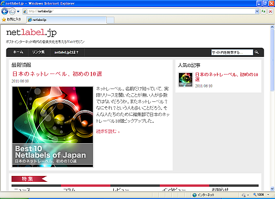This screenshot has height=199, width=275.
Task: Click the ホーム navigation menu item
Action: click(18, 52)
